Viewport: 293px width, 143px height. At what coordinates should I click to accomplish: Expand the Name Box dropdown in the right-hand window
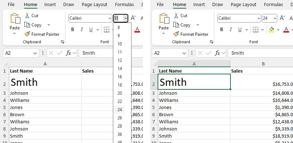click(184, 53)
